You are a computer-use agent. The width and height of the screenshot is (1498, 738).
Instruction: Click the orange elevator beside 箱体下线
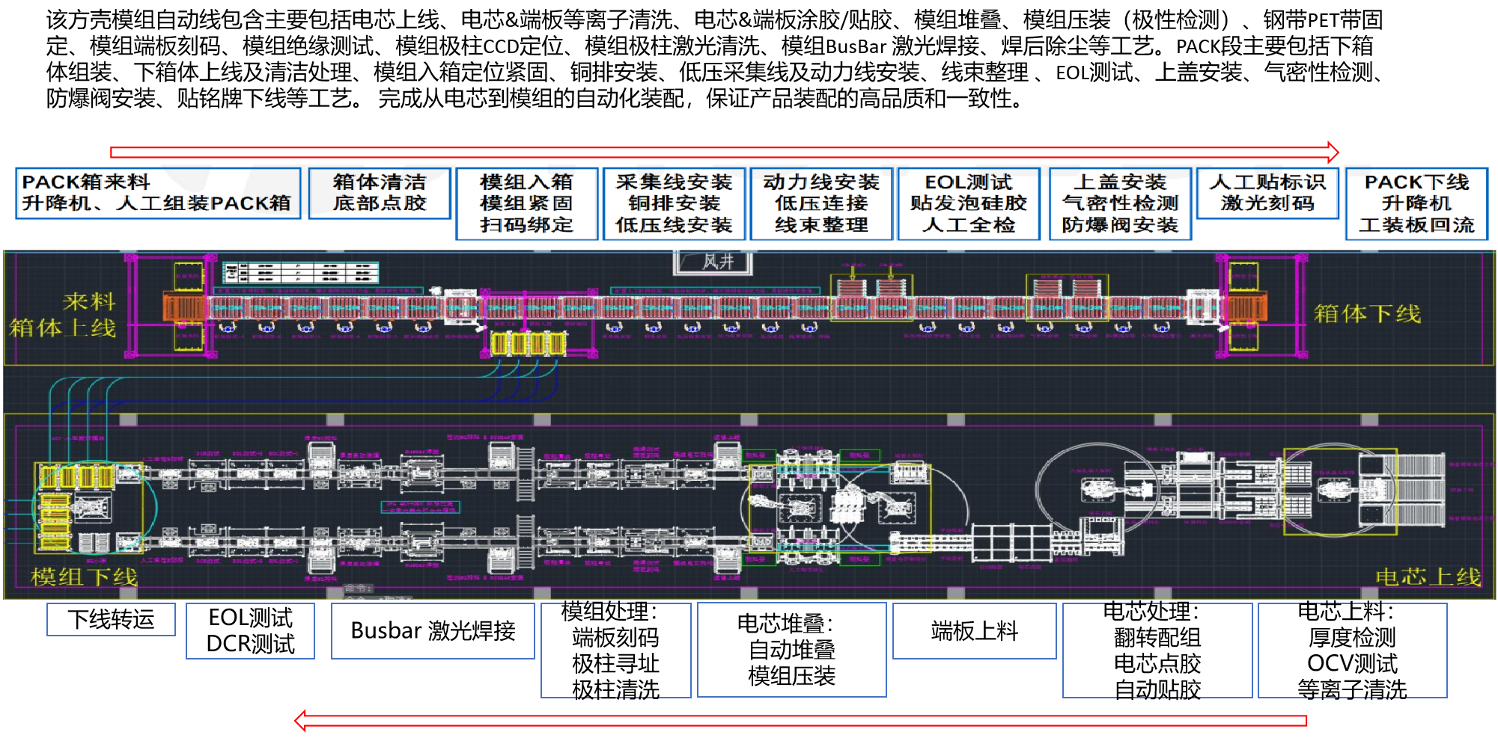[1247, 307]
